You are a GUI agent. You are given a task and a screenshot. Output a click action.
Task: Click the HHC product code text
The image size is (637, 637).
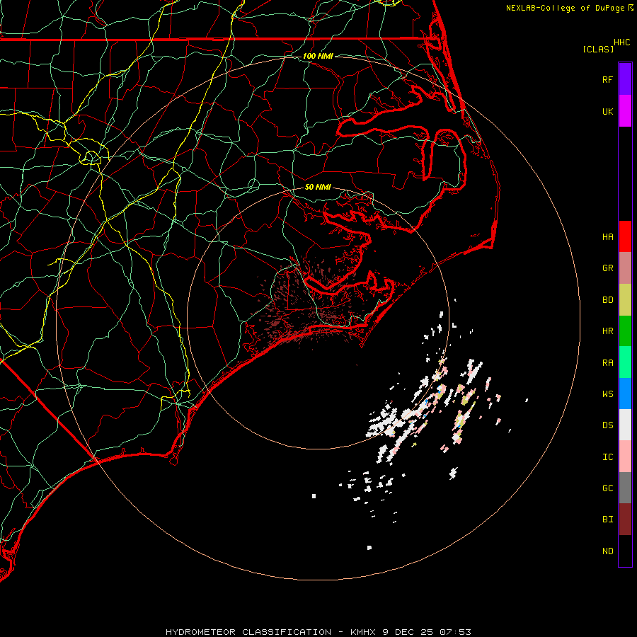click(621, 42)
